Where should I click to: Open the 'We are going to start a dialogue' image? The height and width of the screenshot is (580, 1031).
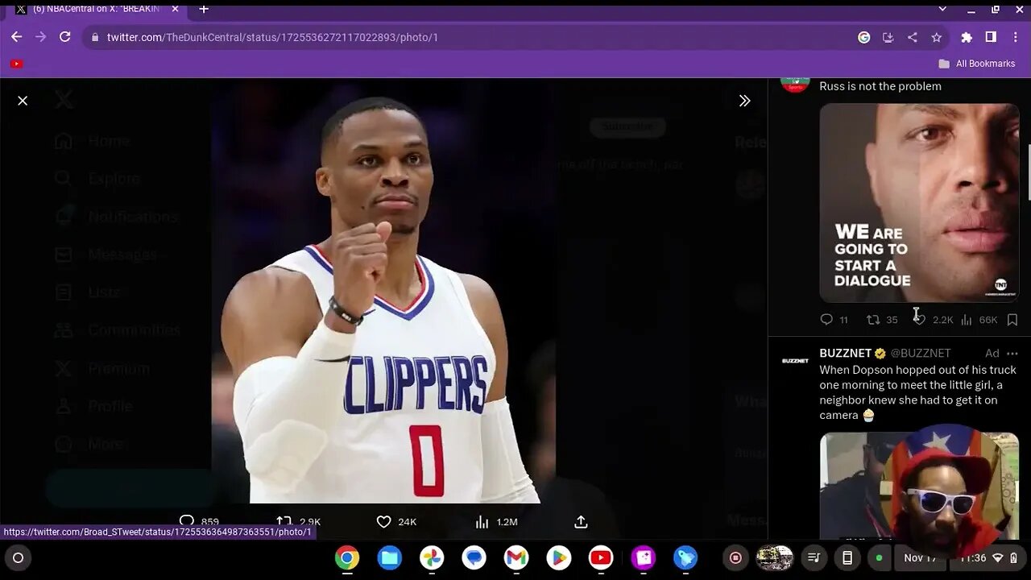pos(919,202)
